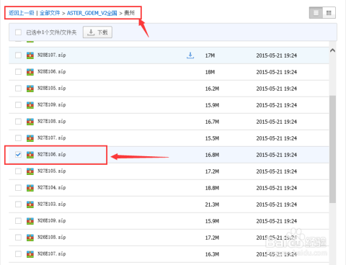The width and height of the screenshot is (346, 265).
Task: Click the N26E107.zip archive icon
Action: (30, 254)
